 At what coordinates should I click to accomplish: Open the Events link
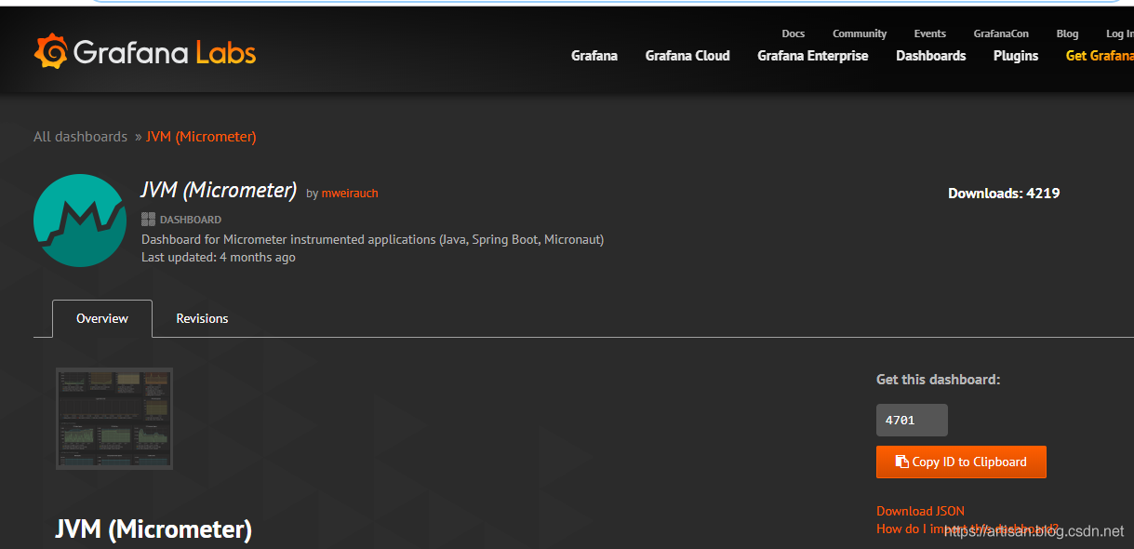[930, 33]
